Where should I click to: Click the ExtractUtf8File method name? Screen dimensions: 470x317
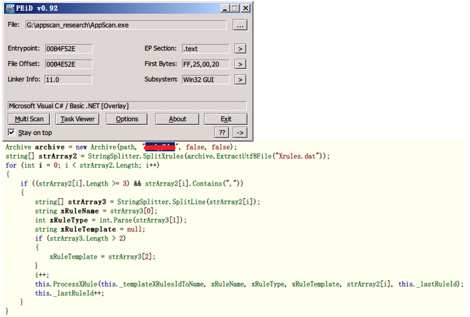(244, 156)
